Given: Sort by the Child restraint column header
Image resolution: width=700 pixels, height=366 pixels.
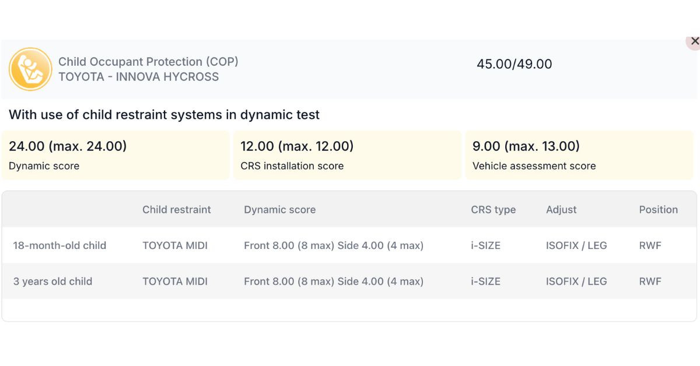Looking at the screenshot, I should (176, 209).
